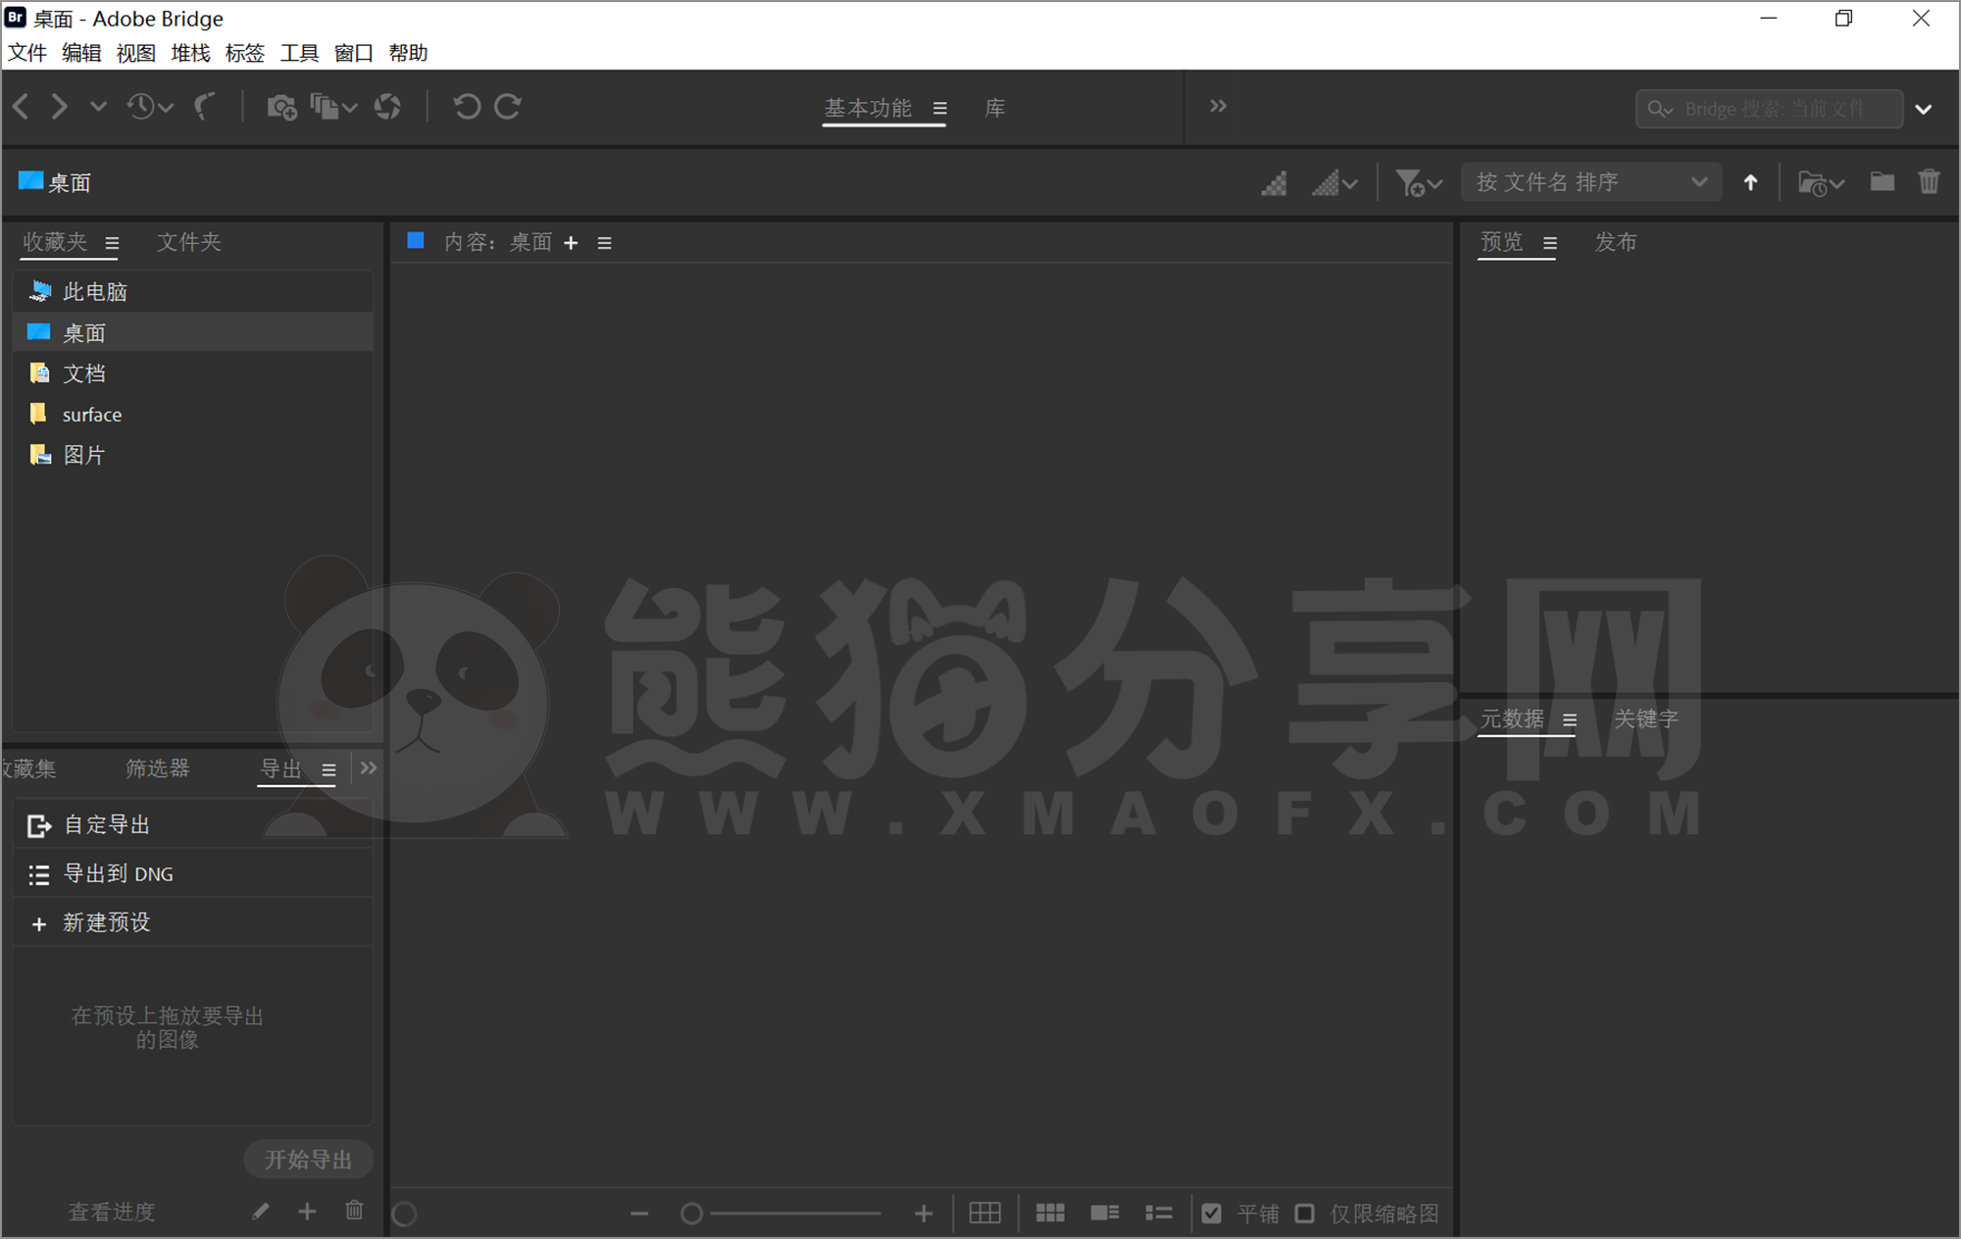The height and width of the screenshot is (1239, 1961).
Task: Select the camera import icon to get photos
Action: (x=281, y=107)
